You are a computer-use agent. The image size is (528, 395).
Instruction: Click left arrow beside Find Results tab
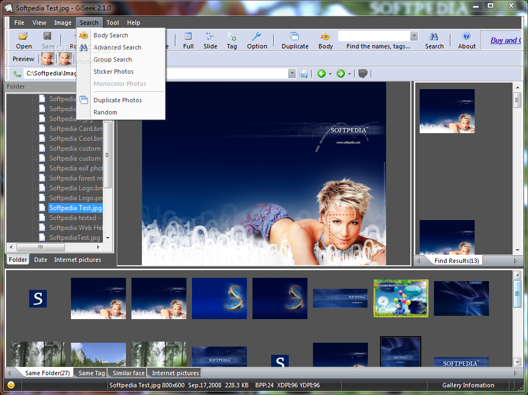[418, 261]
